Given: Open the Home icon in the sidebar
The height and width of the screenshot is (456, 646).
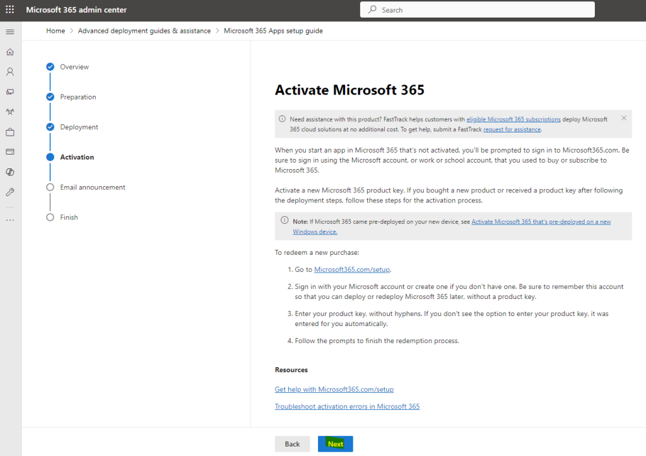Looking at the screenshot, I should 10,52.
